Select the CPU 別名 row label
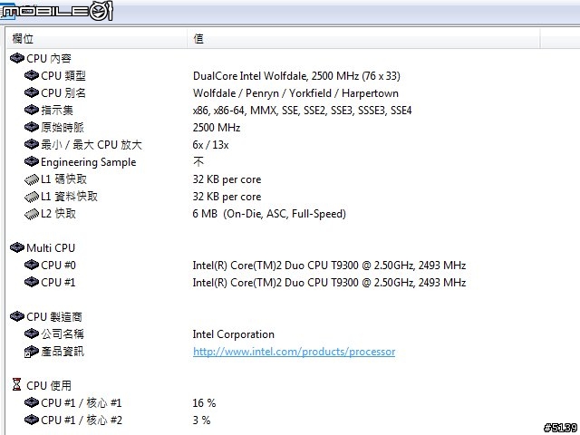Viewport: 580px width, 435px height. (63, 92)
